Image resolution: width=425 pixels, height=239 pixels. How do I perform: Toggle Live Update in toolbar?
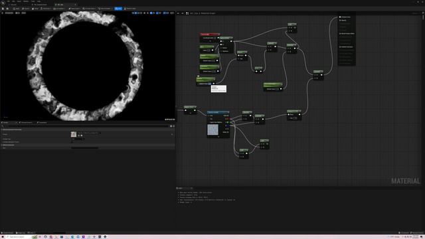[x=59, y=9]
